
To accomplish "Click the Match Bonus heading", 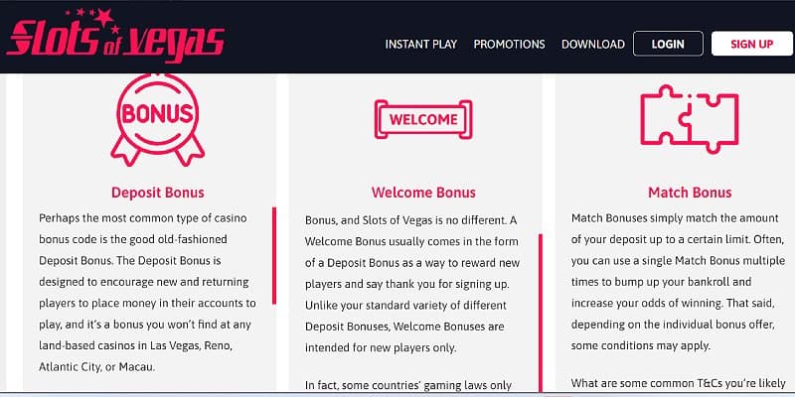I will [x=690, y=193].
